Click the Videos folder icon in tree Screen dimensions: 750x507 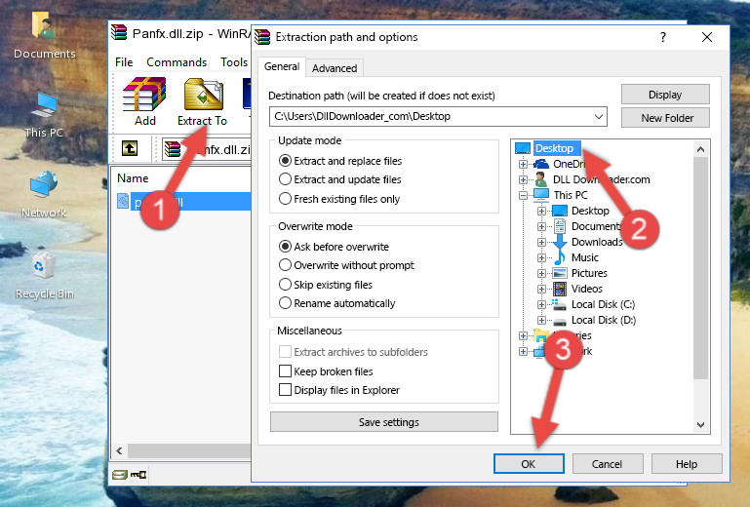tap(560, 289)
